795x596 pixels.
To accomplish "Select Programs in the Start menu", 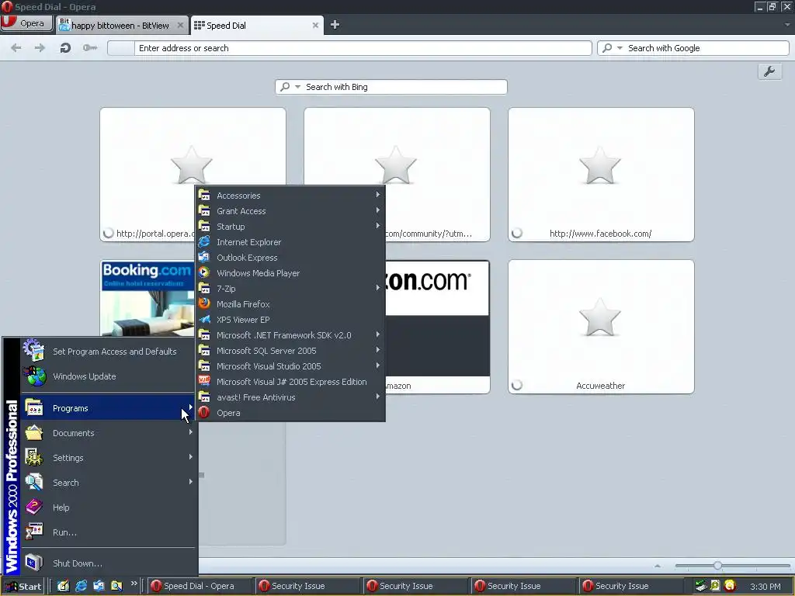I will [x=109, y=408].
